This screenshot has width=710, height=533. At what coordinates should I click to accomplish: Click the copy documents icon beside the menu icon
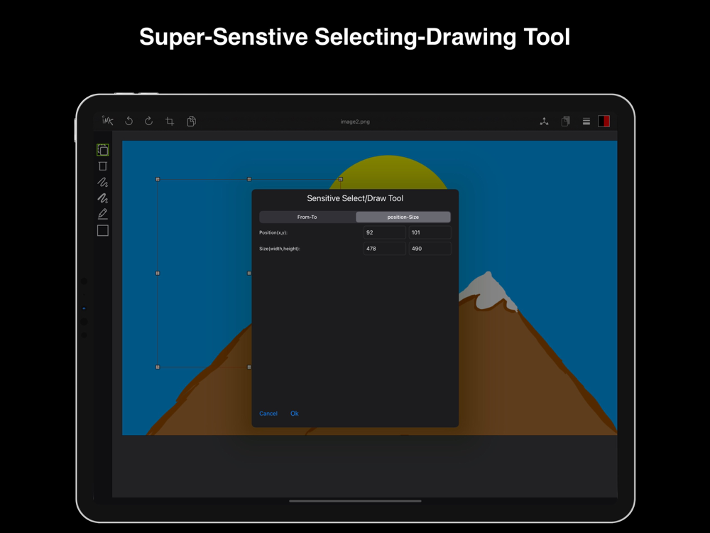(x=565, y=121)
